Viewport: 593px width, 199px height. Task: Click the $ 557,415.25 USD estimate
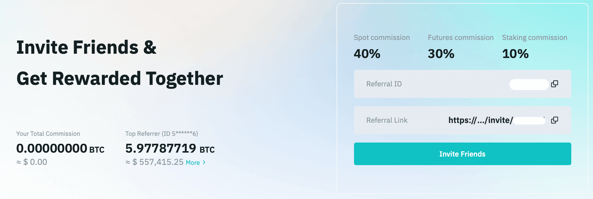tap(158, 162)
